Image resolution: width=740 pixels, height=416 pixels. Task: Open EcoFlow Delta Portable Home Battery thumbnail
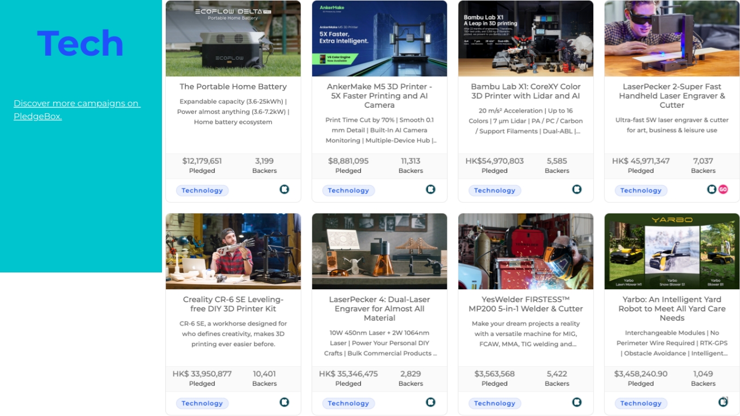pyautogui.click(x=233, y=38)
